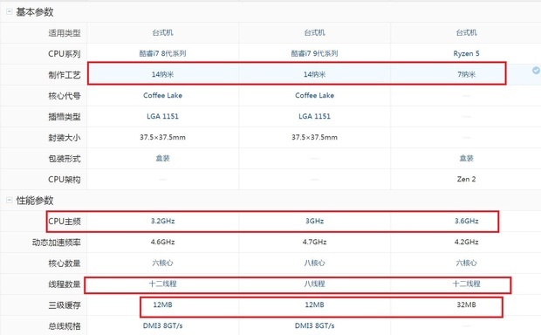The height and width of the screenshot is (335, 541).
Task: Click the 盒装 link in first column
Action: [x=162, y=159]
